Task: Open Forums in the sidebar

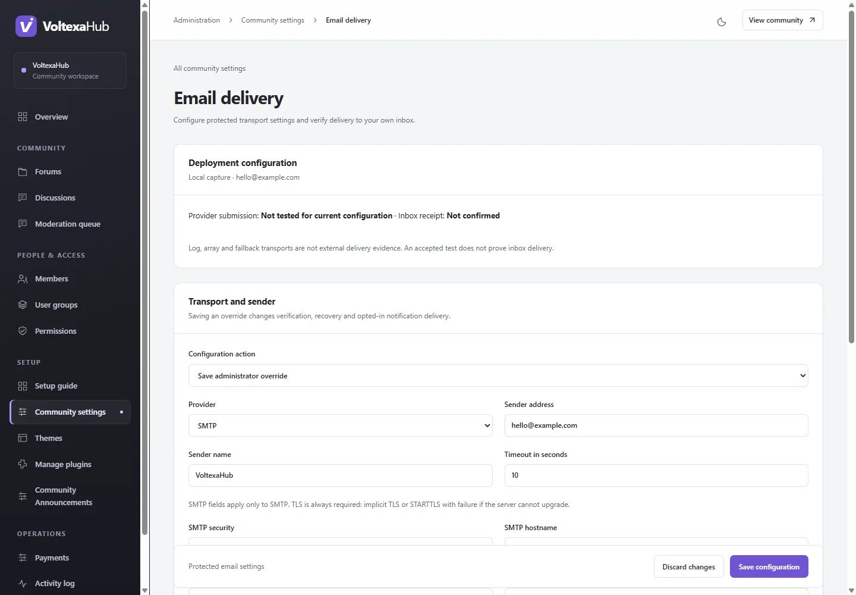Action: coord(70,171)
